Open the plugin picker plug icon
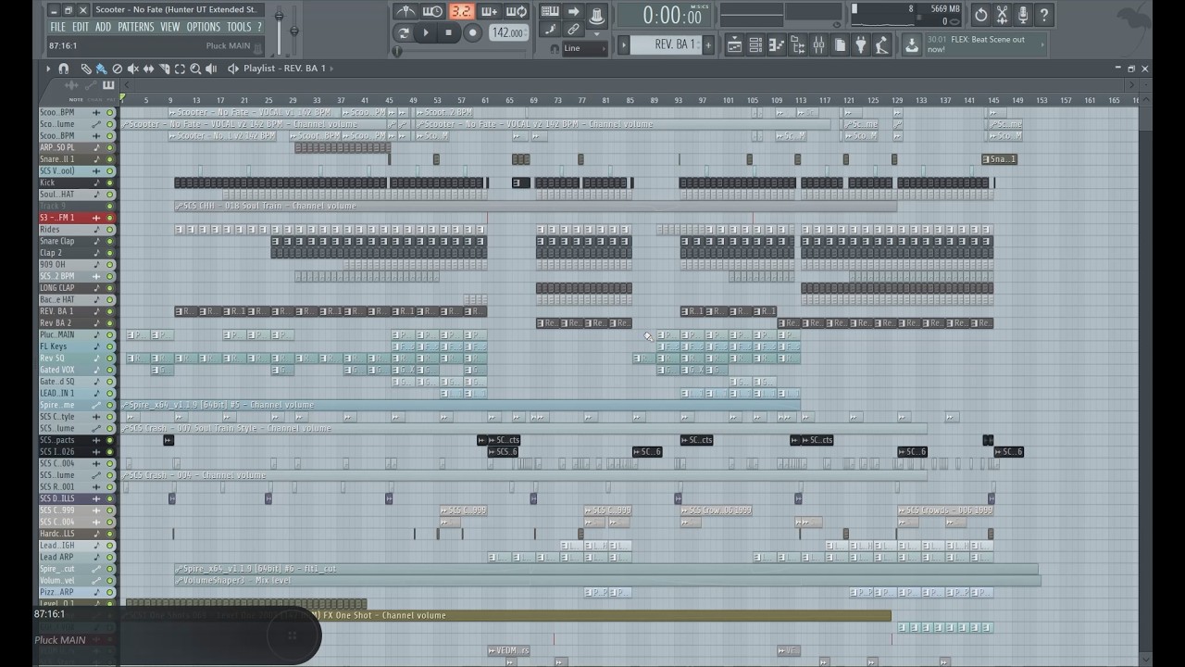This screenshot has width=1185, height=667. [861, 44]
